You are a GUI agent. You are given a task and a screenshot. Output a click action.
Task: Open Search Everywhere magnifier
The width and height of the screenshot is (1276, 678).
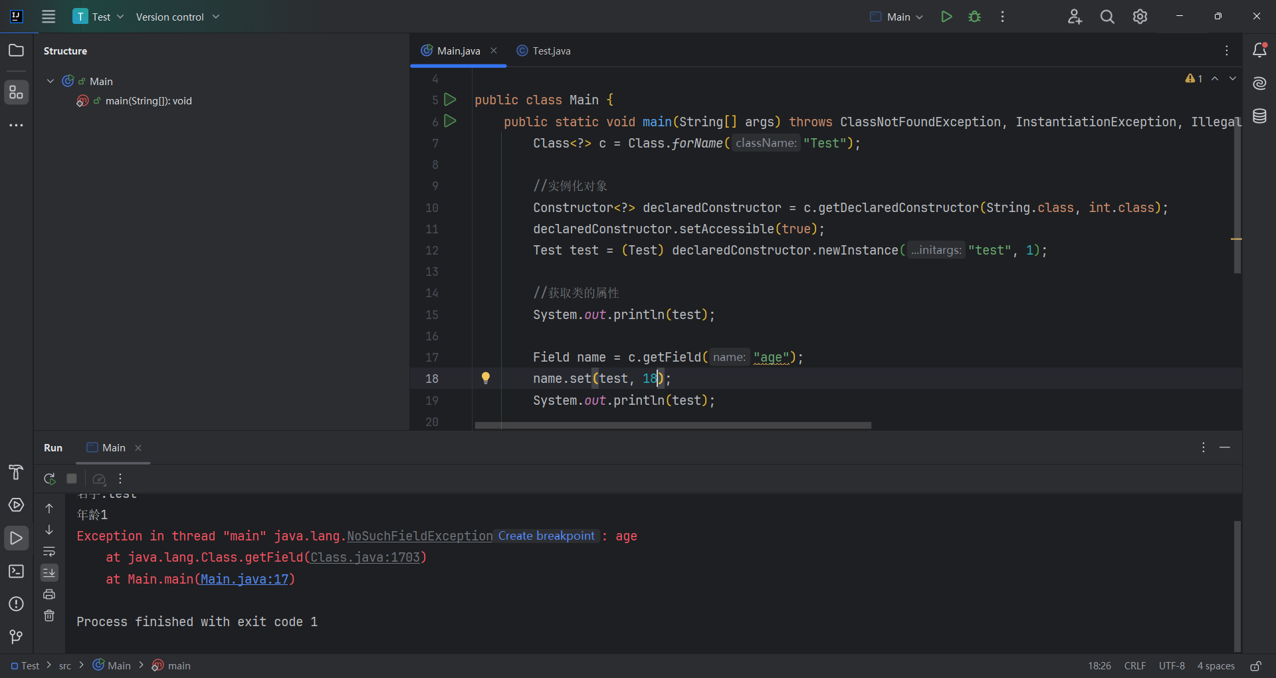click(1107, 17)
